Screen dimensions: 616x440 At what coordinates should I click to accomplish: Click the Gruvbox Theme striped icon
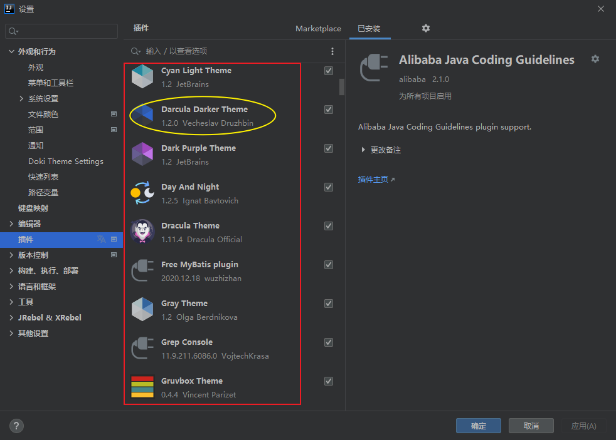tap(142, 387)
